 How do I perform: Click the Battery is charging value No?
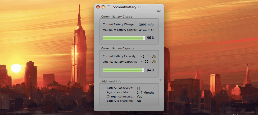(139, 101)
